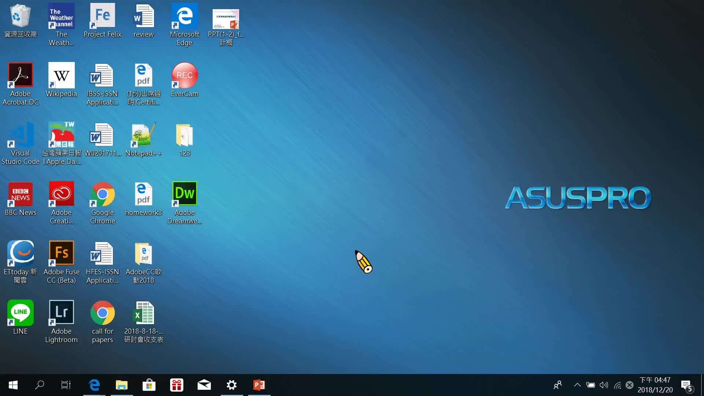Select the Microsoft Edge desktop shortcut
The width and height of the screenshot is (704, 396).
click(184, 25)
